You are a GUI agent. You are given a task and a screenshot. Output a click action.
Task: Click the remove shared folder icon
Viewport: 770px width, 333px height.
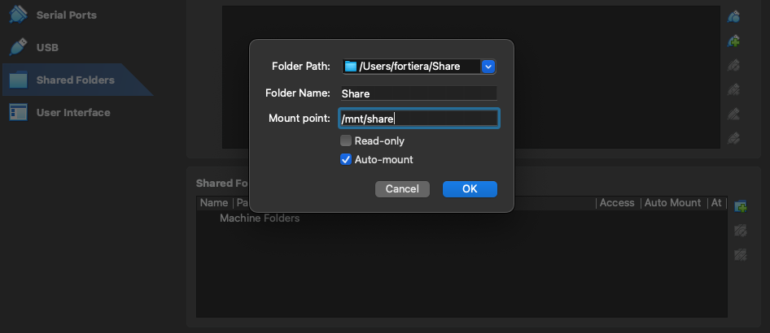740,255
